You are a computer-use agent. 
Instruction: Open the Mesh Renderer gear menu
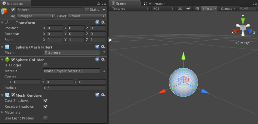(x=103, y=95)
